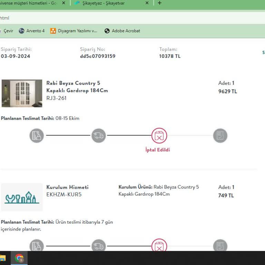Click the Kurulum Hizmeti delivered checklist icon

pyautogui.click(x=220, y=245)
